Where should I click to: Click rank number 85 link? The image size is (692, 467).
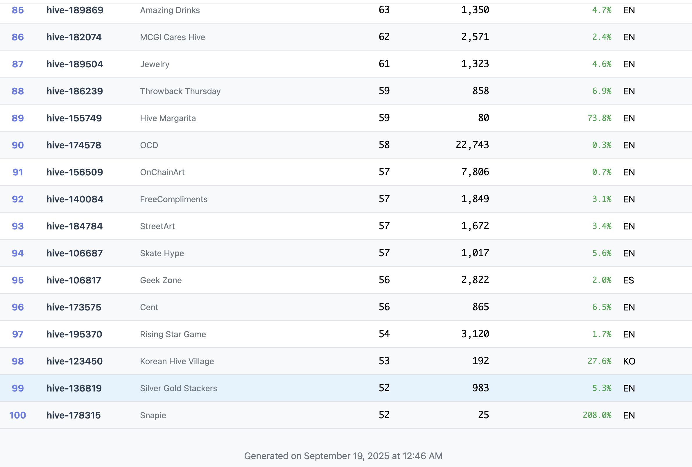coord(17,10)
